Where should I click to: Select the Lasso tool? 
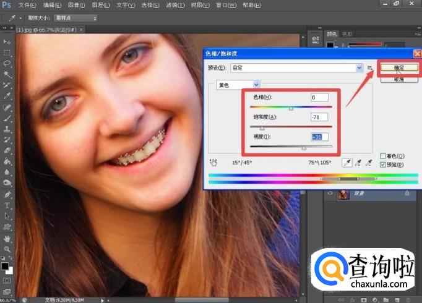(x=7, y=63)
